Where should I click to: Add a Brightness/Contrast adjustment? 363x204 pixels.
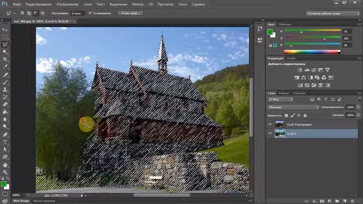tap(300, 70)
